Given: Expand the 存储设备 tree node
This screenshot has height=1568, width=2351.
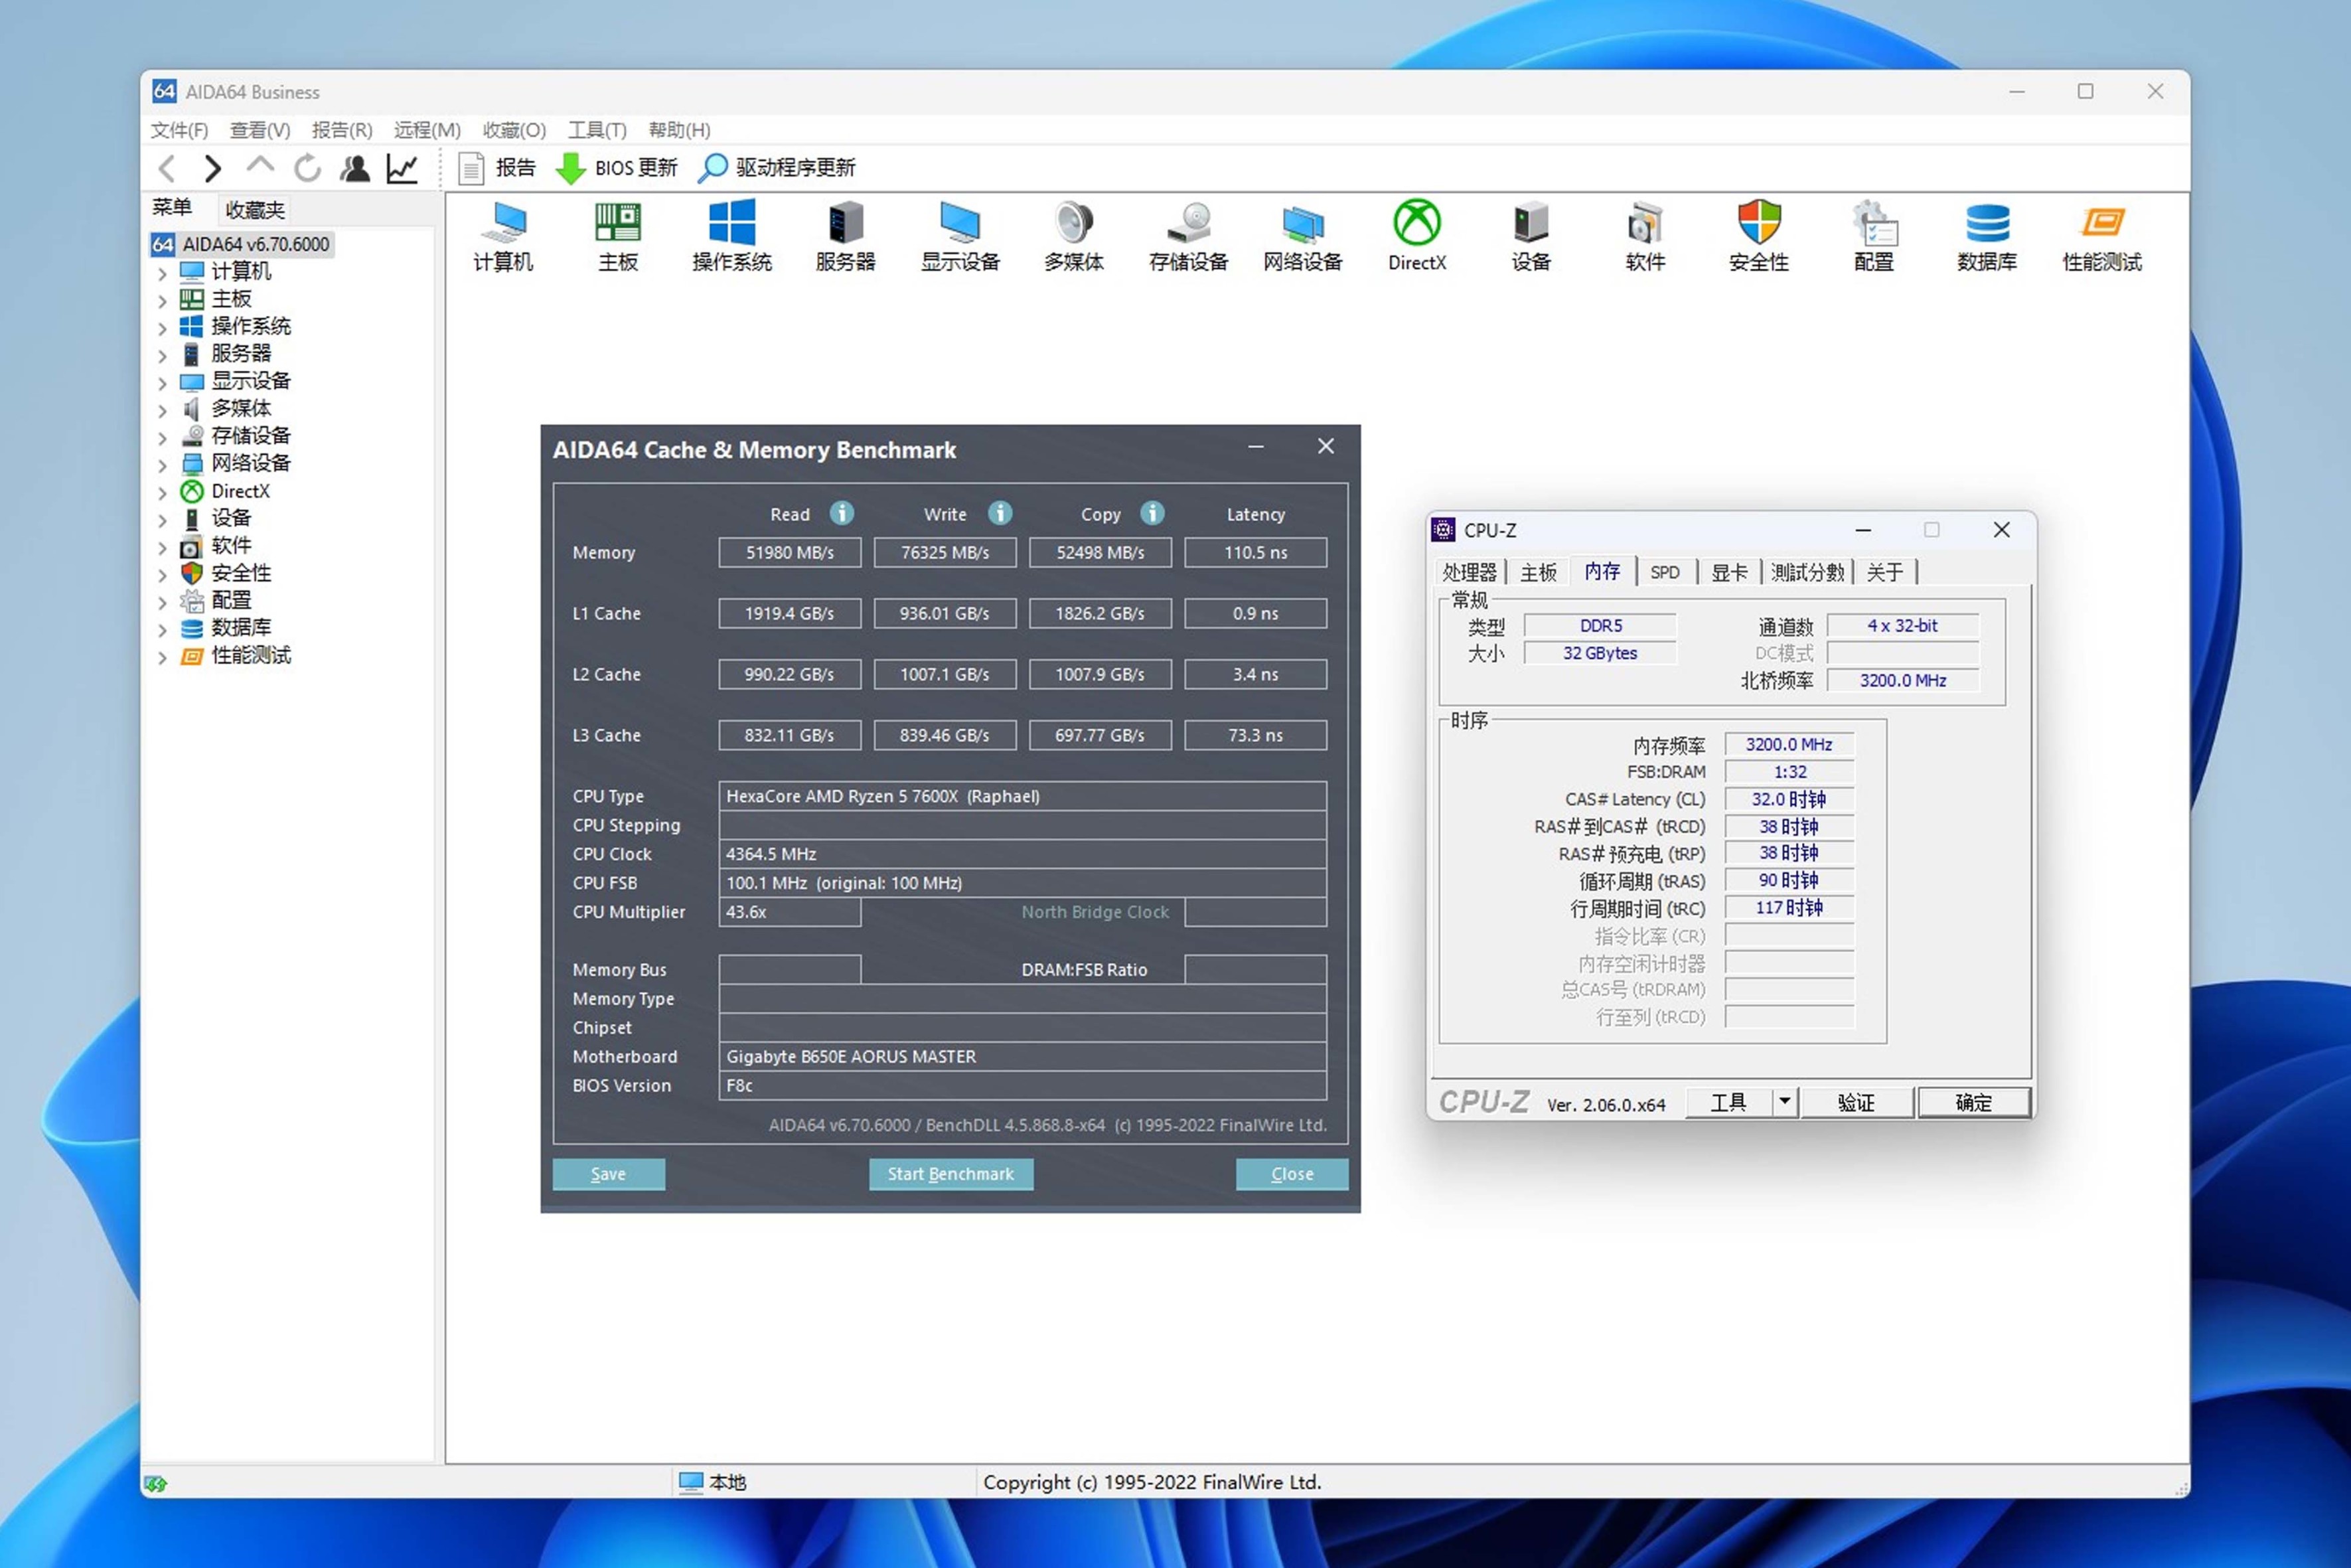Looking at the screenshot, I should 163,437.
